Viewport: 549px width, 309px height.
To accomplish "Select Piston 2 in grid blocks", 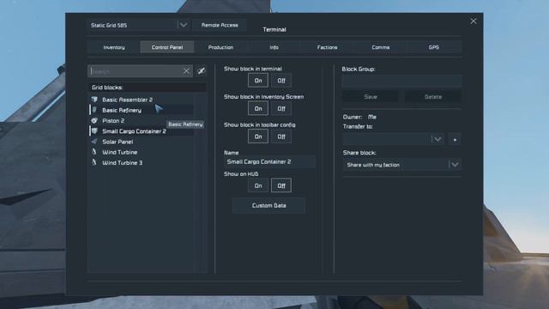I will pyautogui.click(x=142, y=121).
